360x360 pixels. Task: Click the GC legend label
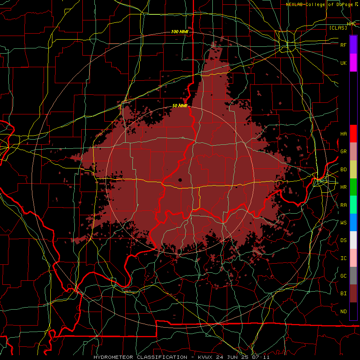point(344,276)
